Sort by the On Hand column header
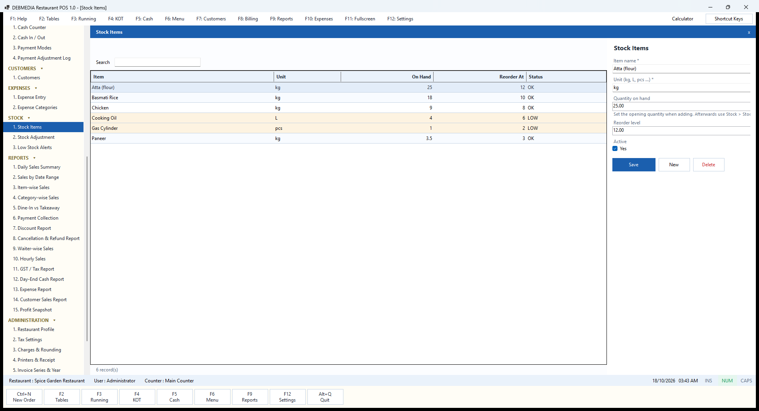Viewport: 759px width, 411px height. point(387,77)
